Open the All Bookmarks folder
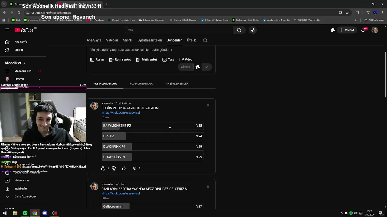 [374, 20]
